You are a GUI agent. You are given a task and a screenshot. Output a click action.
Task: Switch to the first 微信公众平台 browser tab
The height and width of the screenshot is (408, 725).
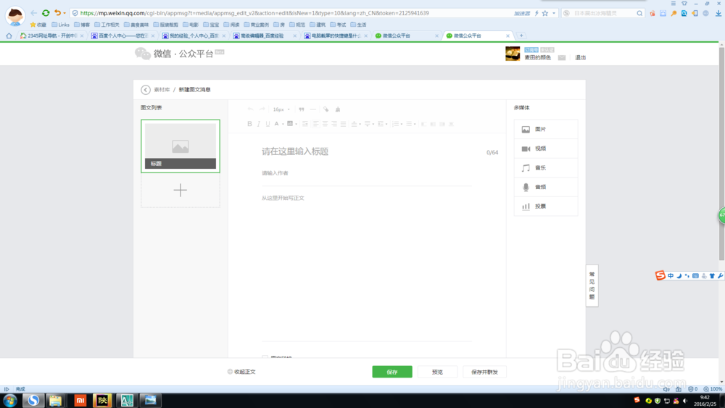pyautogui.click(x=405, y=36)
